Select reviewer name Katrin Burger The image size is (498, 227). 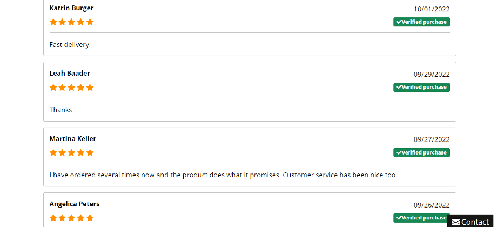coord(71,8)
